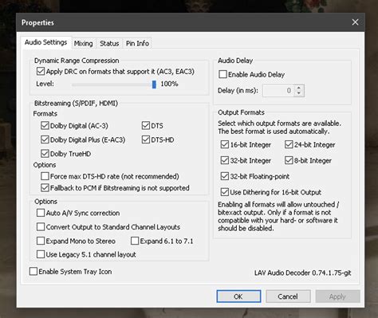Click the Apply button
Image resolution: width=378 pixels, height=318 pixels.
point(337,296)
